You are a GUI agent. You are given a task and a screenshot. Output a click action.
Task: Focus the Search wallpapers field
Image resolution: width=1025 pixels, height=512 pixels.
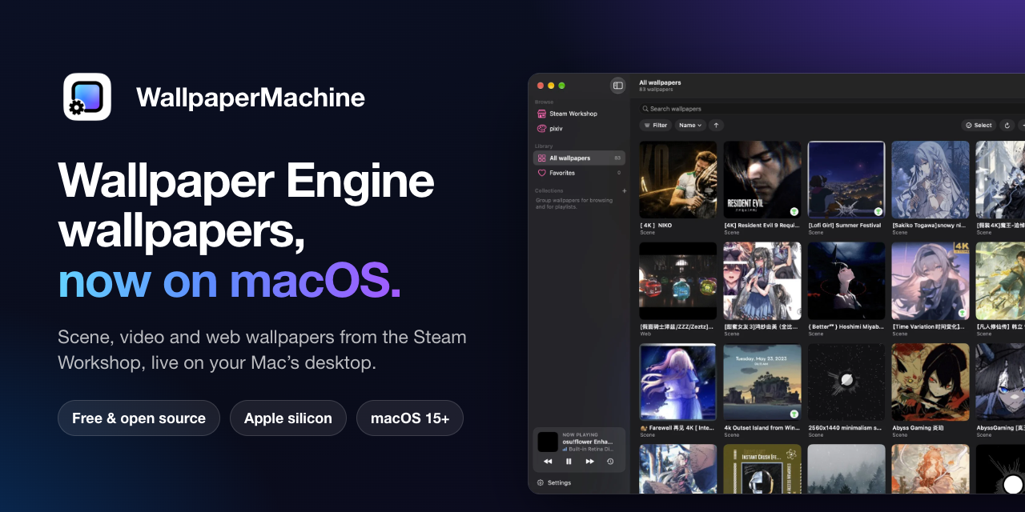[833, 109]
